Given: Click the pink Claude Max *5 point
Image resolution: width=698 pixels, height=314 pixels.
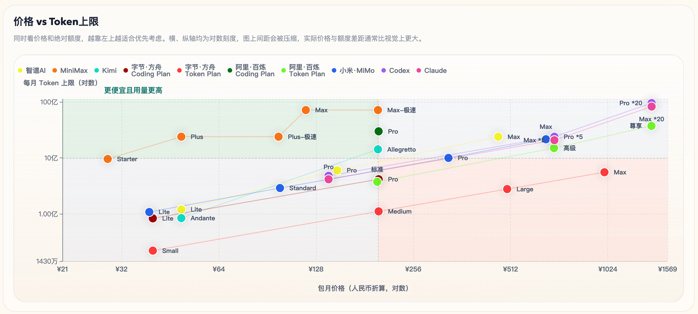Looking at the screenshot, I should tap(554, 140).
